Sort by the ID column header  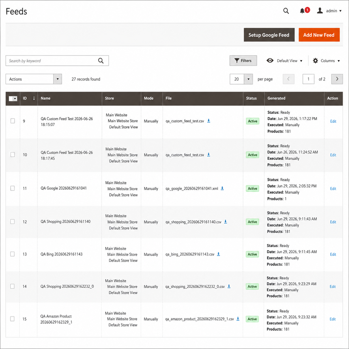pyautogui.click(x=29, y=98)
